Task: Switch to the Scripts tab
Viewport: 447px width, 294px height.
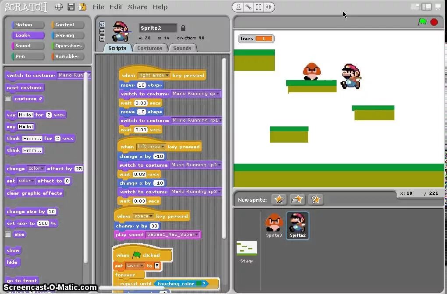Action: tap(117, 48)
